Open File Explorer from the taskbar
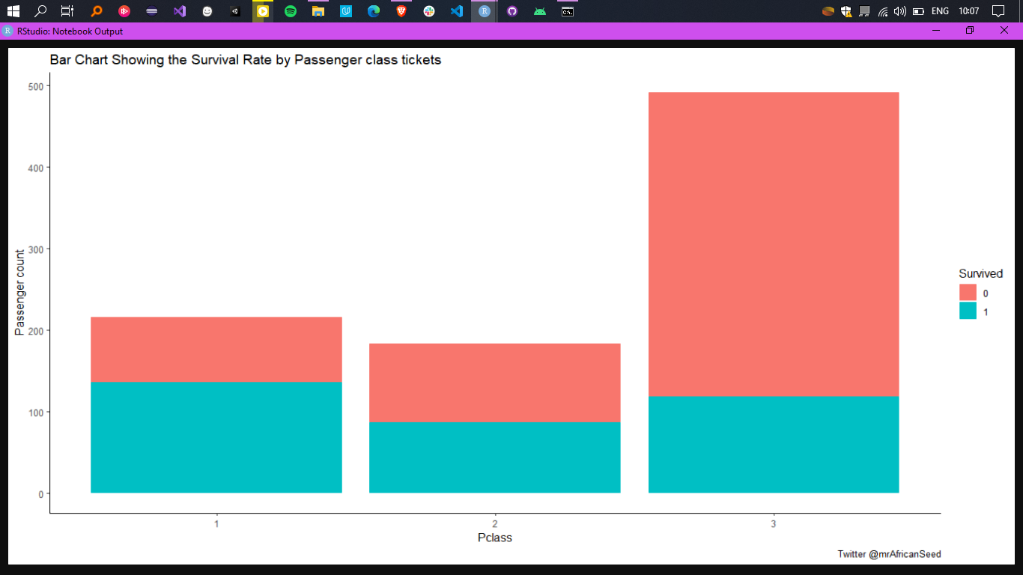The height and width of the screenshot is (575, 1023). click(x=317, y=11)
